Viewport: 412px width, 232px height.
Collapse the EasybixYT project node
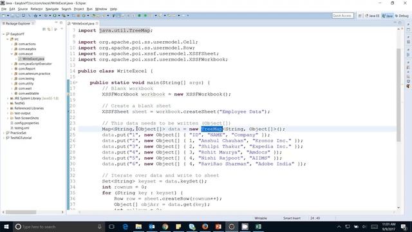pos(4,34)
